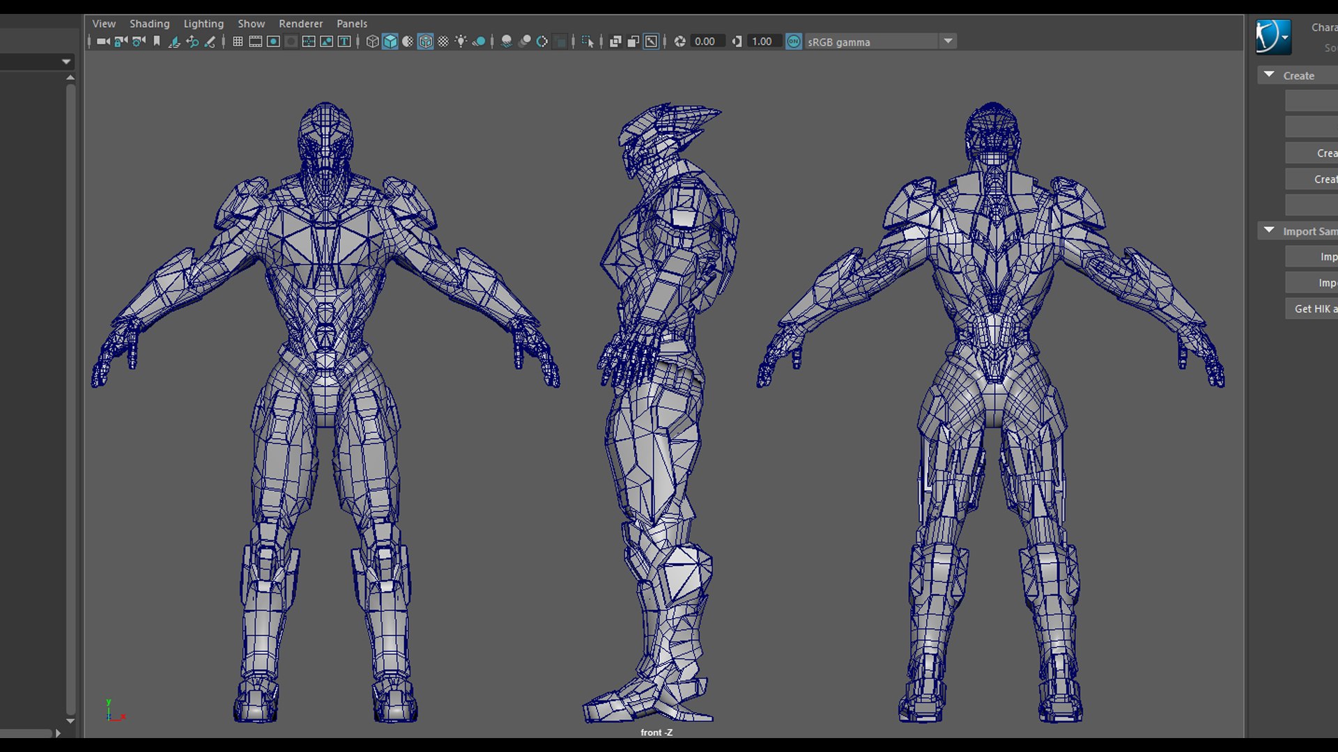
Task: Toggle Safe Title overlay
Action: (x=344, y=42)
